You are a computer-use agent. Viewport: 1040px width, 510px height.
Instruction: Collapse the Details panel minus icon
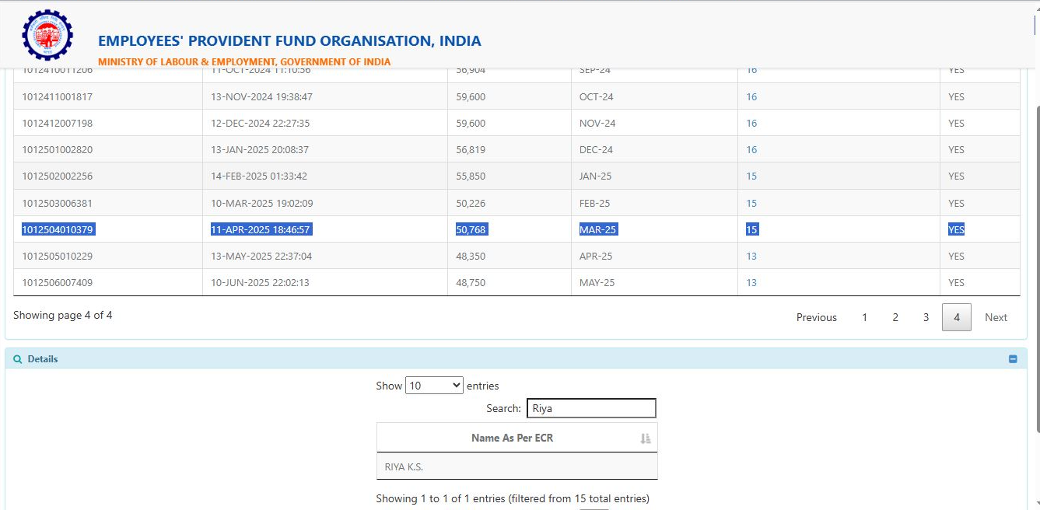click(1013, 359)
